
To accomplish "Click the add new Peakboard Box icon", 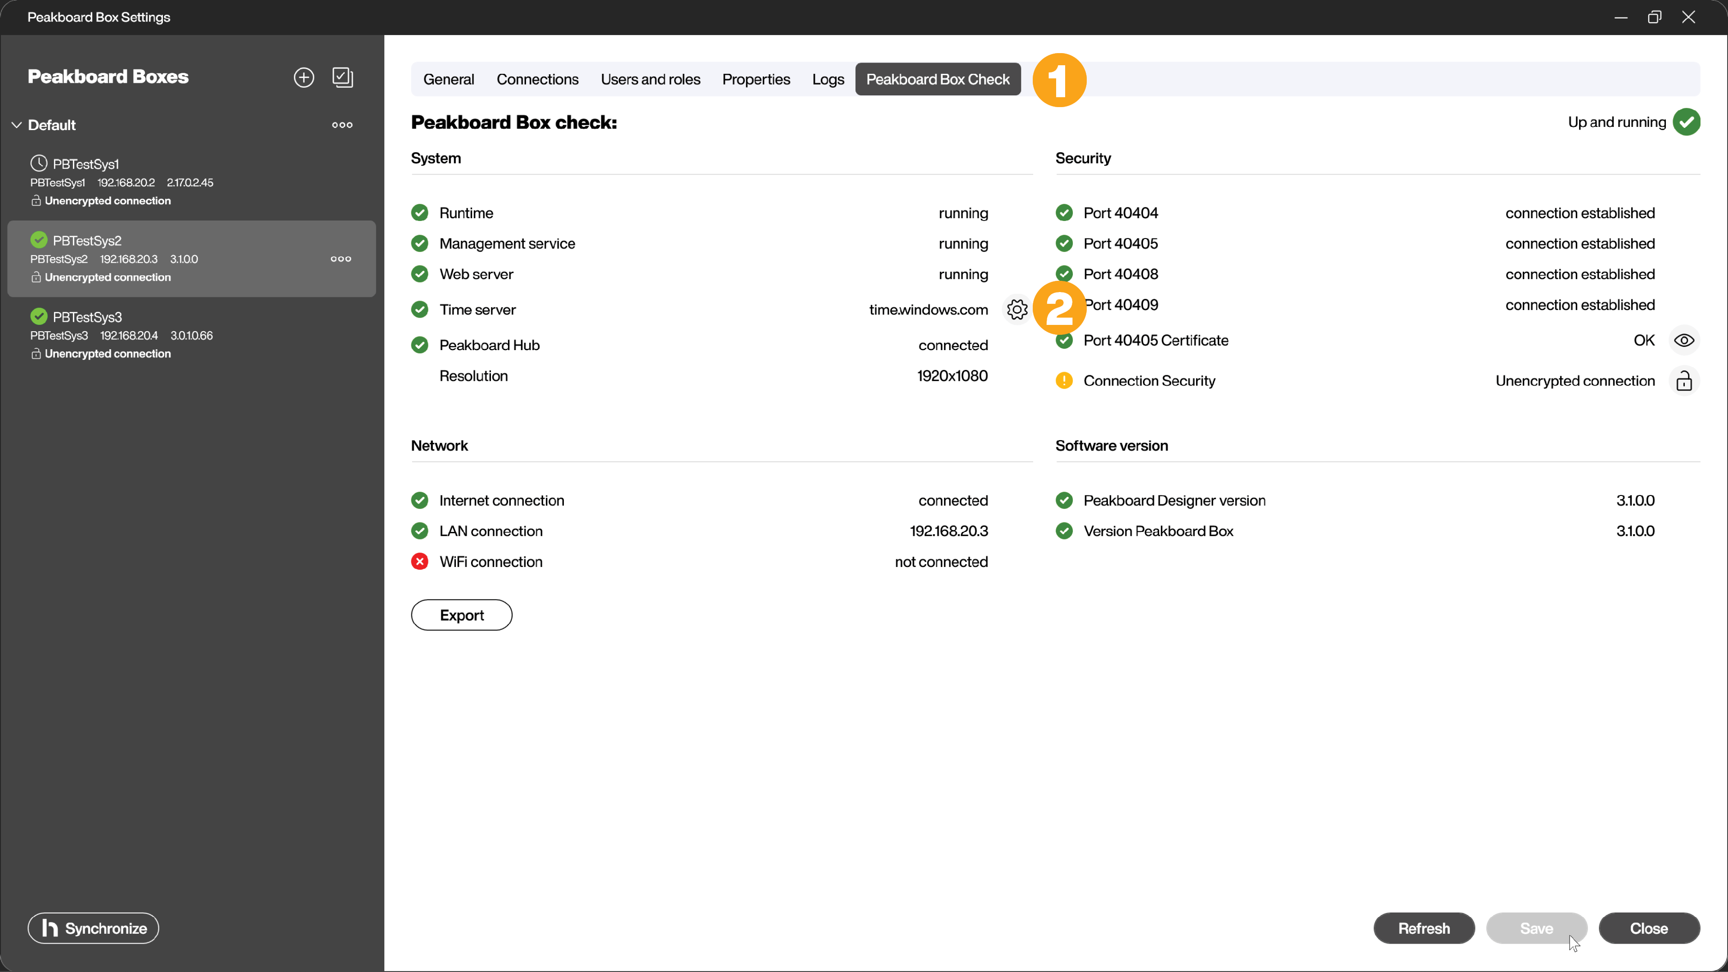I will click(x=304, y=77).
